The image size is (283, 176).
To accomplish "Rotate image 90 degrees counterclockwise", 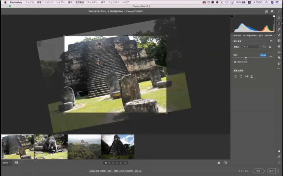I will (236, 76).
